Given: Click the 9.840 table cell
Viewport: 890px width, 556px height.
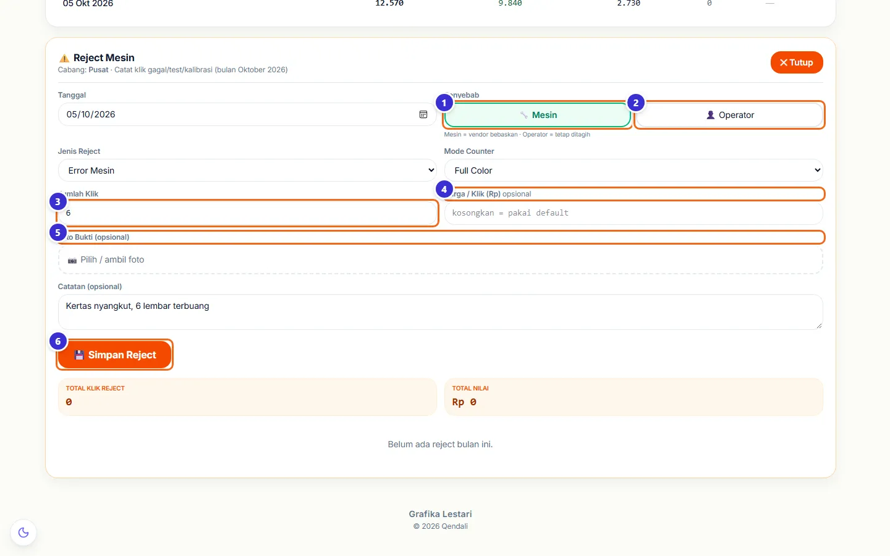Looking at the screenshot, I should [511, 3].
